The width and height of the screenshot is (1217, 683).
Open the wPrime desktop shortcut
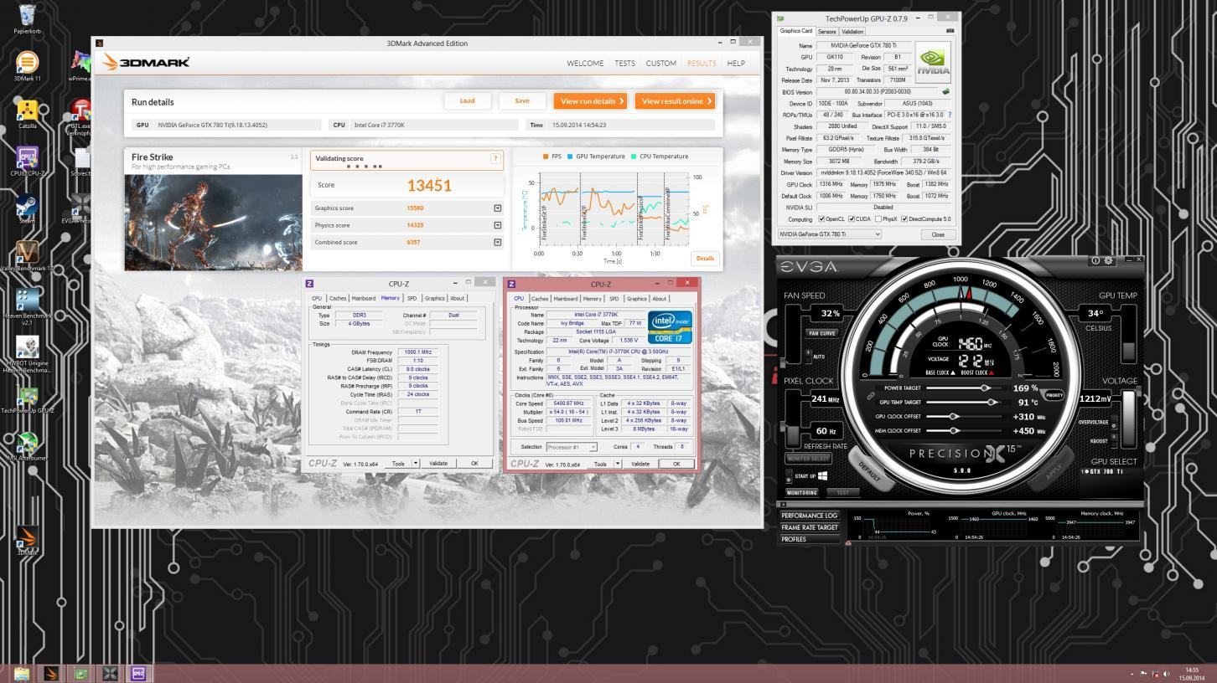80,66
